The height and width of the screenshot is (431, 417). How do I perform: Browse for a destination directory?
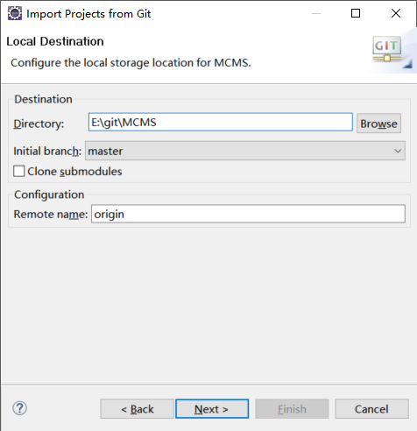click(378, 124)
